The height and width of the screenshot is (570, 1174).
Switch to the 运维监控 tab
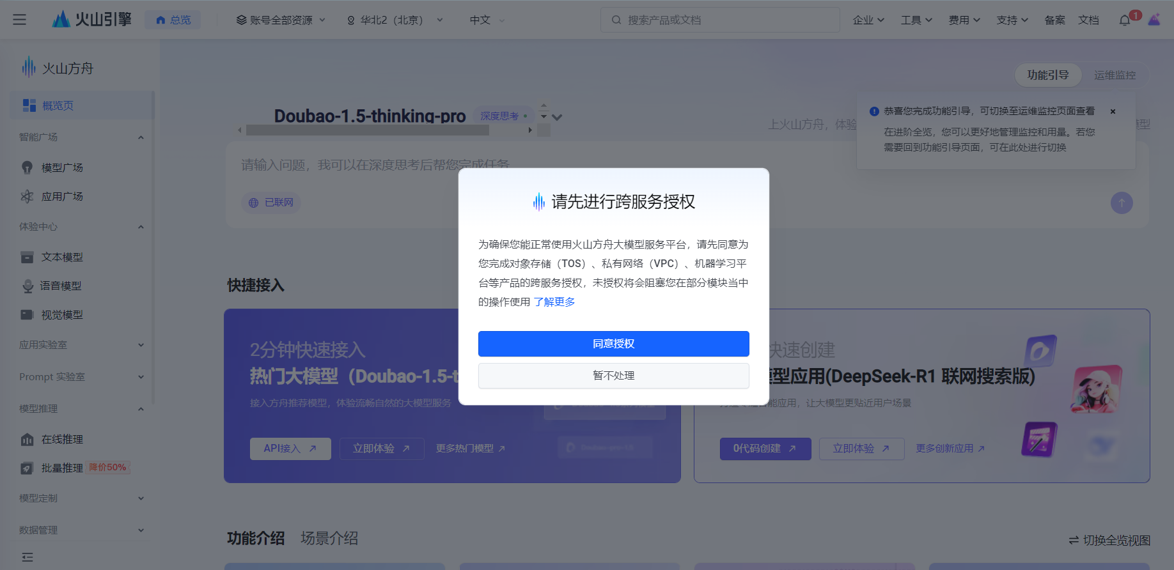point(1115,75)
